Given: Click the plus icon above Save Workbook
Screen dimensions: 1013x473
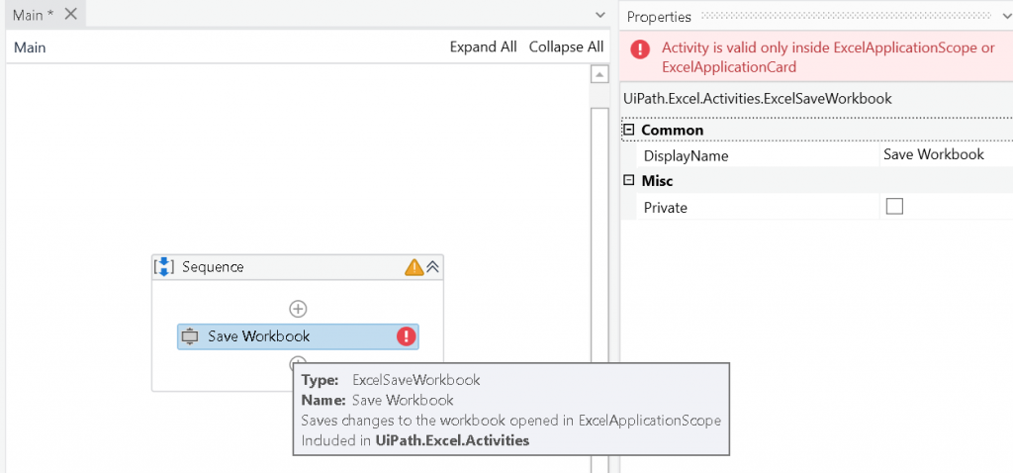Looking at the screenshot, I should (x=298, y=309).
